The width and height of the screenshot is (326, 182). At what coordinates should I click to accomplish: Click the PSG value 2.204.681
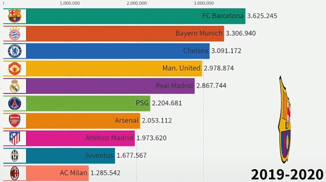(x=167, y=103)
